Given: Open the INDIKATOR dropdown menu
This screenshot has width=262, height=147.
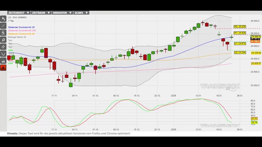Looking at the screenshot, I should tap(62, 13).
